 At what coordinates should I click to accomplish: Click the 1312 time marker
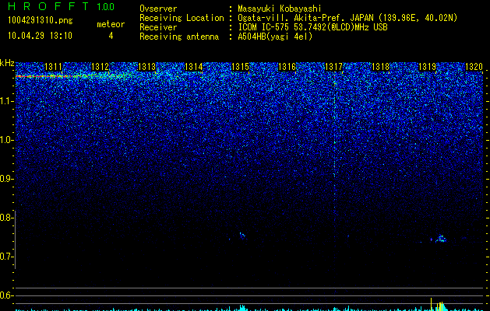100,67
